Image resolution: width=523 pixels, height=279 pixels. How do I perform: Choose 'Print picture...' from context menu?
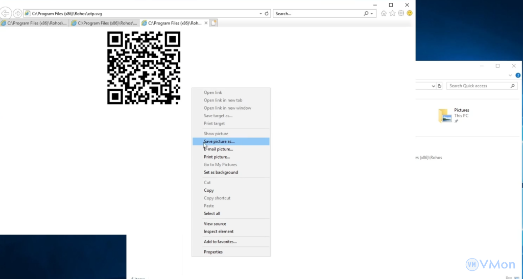pos(231,157)
